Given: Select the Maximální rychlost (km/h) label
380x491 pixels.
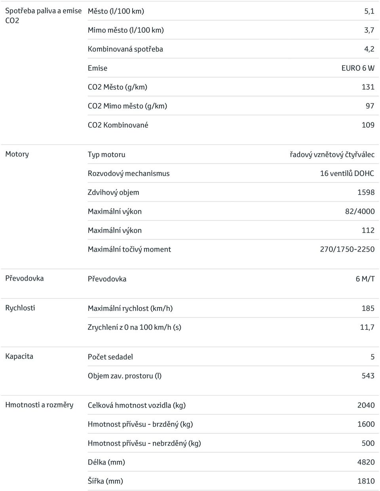Looking at the screenshot, I should pyautogui.click(x=130, y=308).
